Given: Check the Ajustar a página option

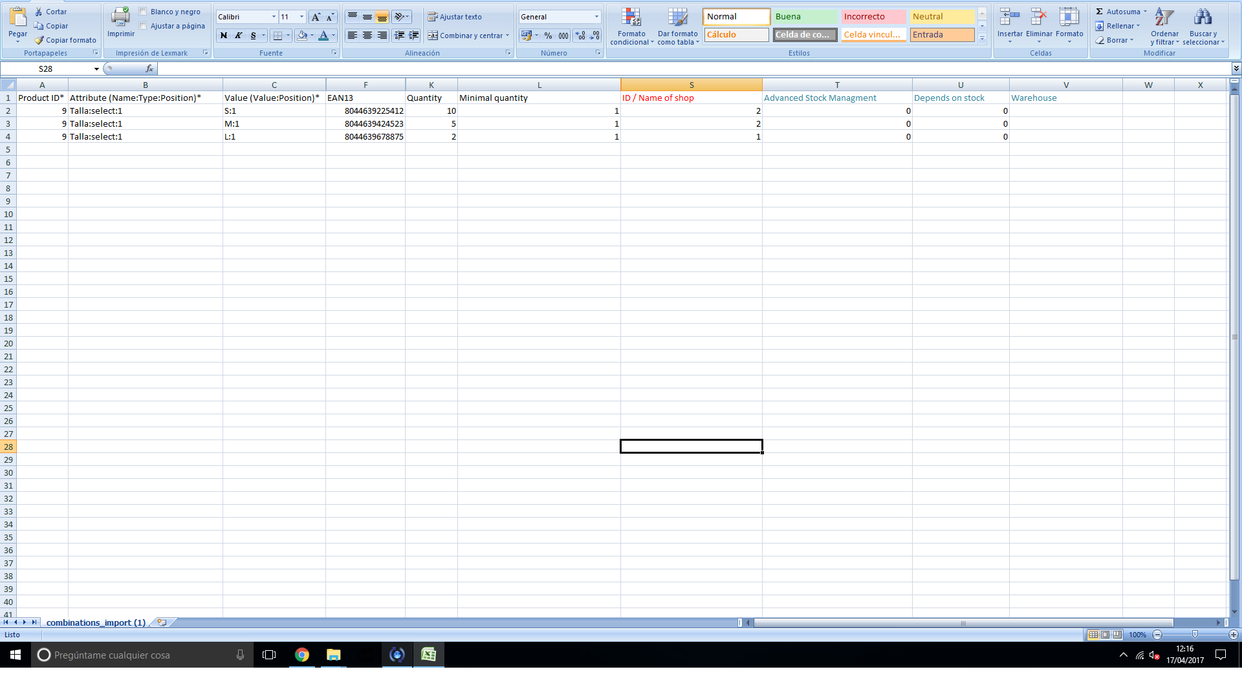Looking at the screenshot, I should [x=143, y=26].
